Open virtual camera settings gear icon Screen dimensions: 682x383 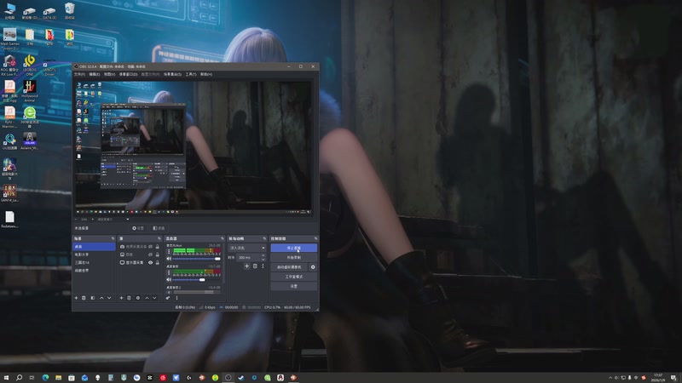click(313, 267)
